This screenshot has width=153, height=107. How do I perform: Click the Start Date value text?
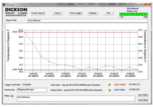point(81,85)
